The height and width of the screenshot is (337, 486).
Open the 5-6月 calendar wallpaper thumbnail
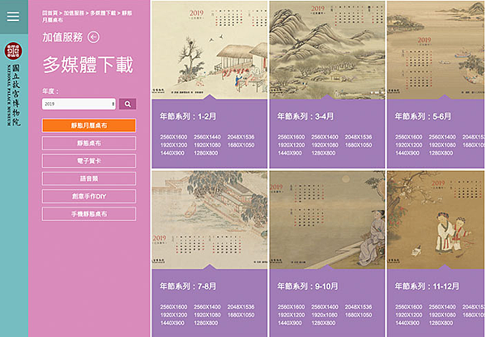tap(436, 50)
